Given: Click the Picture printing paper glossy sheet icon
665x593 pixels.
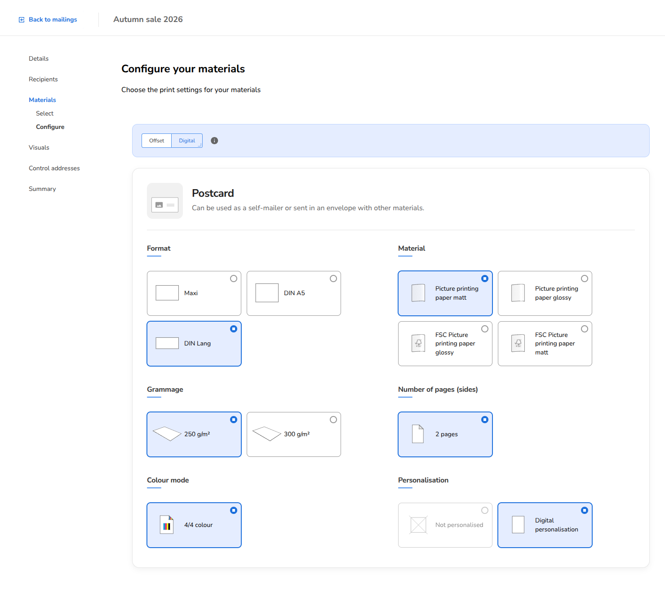Looking at the screenshot, I should [518, 293].
